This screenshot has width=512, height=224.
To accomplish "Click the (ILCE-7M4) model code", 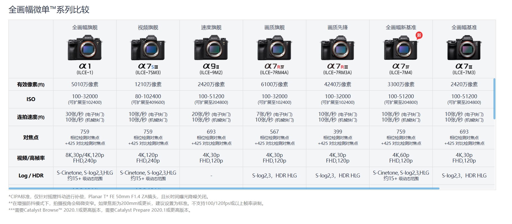I will (x=401, y=72).
